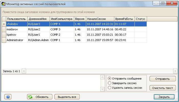Click the work time 00:45:22 cell
179x102 pixels.
click(125, 29)
